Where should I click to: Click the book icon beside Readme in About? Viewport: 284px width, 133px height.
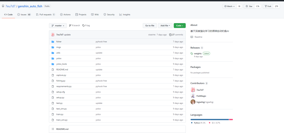pyautogui.click(x=192, y=37)
